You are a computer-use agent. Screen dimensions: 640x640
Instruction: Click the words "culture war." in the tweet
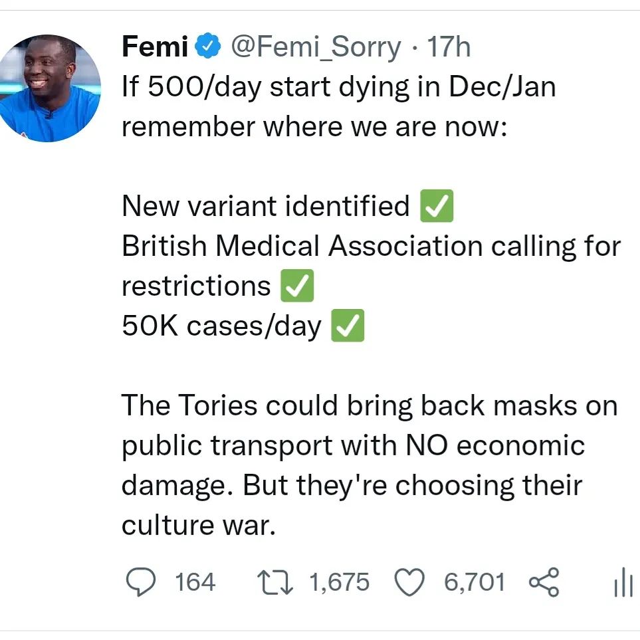click(x=198, y=525)
